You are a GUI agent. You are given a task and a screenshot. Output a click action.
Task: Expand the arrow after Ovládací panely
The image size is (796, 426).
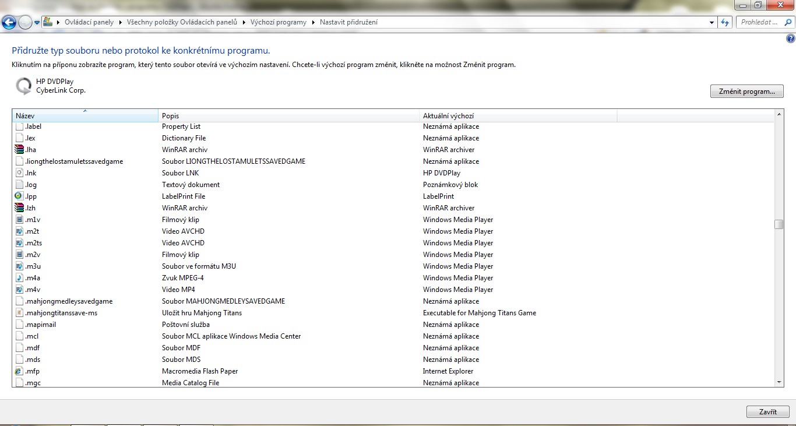pyautogui.click(x=120, y=22)
